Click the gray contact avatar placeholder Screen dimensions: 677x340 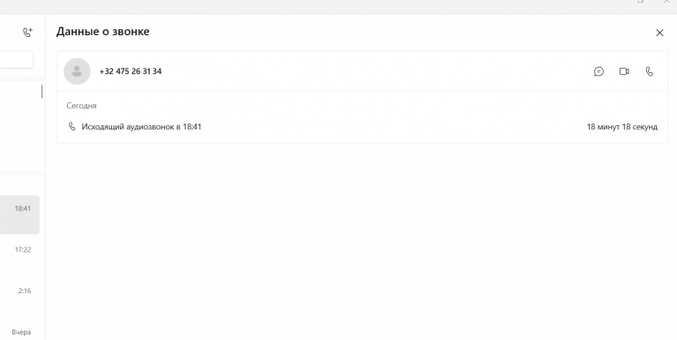pos(77,71)
